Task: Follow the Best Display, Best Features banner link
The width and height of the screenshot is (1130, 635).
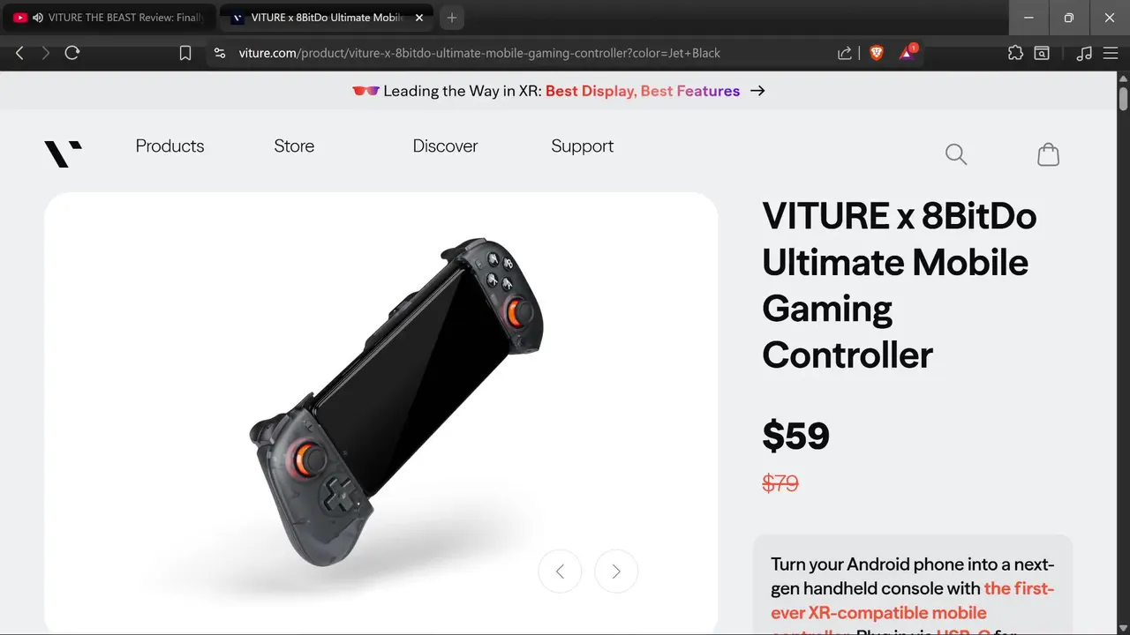Action: 643,91
